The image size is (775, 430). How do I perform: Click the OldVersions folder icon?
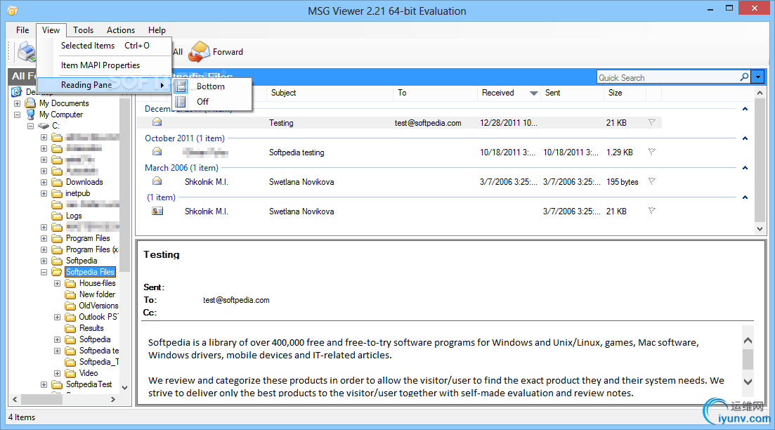click(71, 306)
